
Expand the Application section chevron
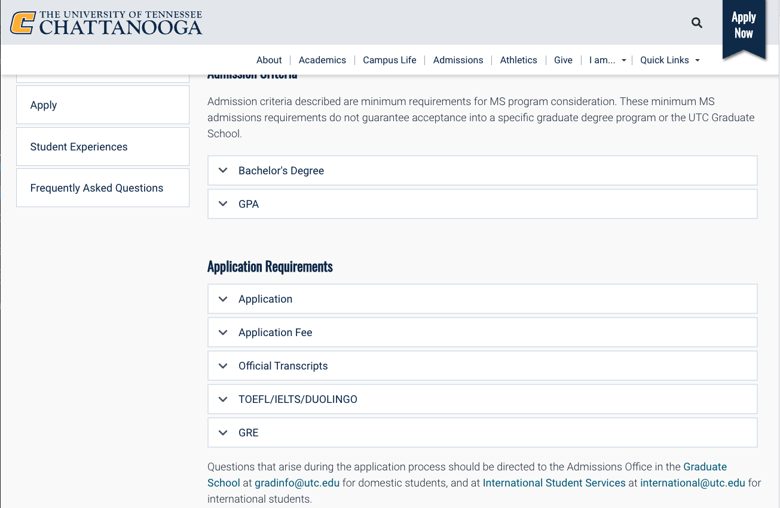click(223, 299)
